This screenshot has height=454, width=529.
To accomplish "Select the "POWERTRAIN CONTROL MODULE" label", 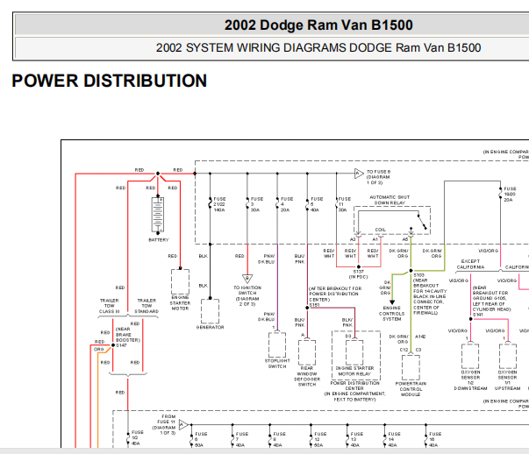I will [x=411, y=389].
